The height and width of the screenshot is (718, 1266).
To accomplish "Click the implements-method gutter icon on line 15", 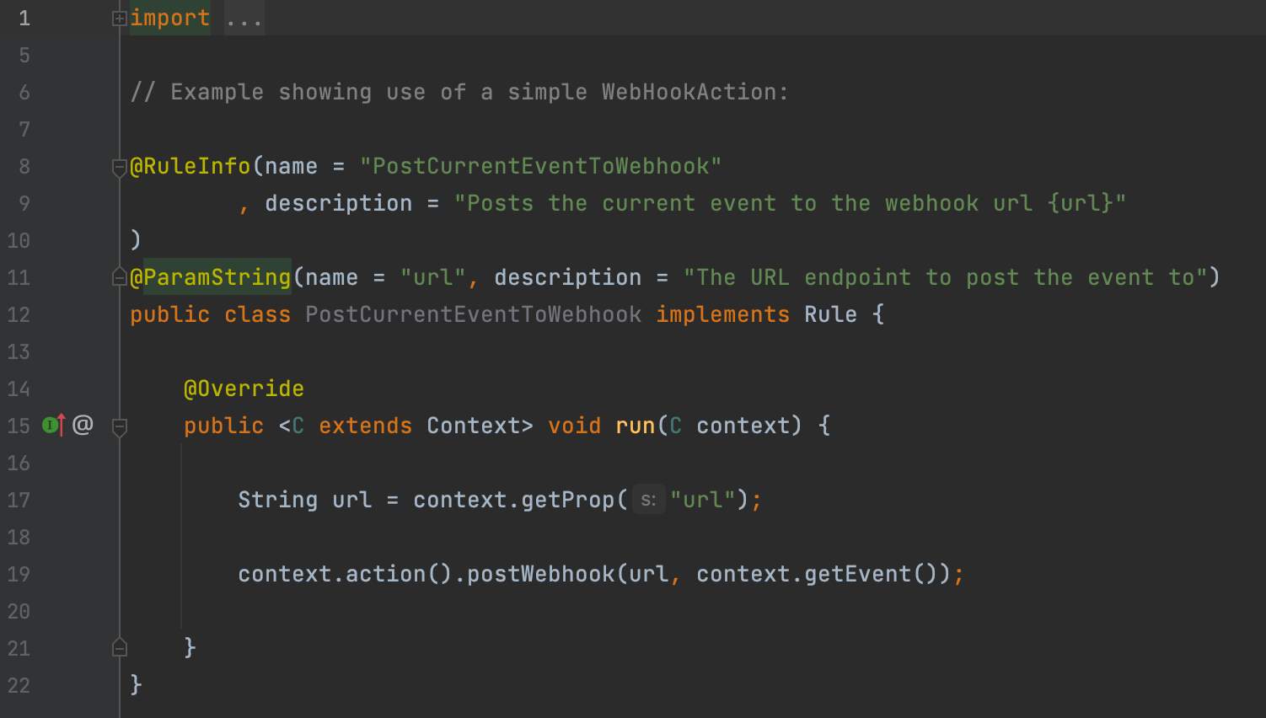I will 53,426.
